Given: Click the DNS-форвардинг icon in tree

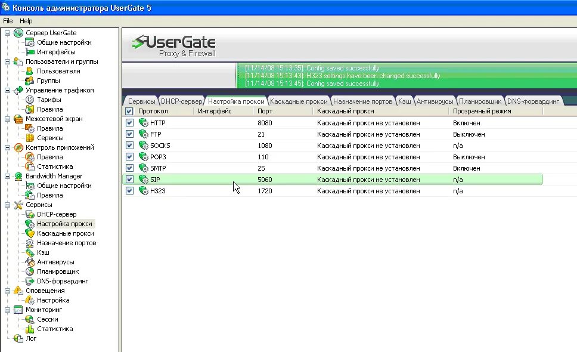Looking at the screenshot, I should pyautogui.click(x=30, y=282).
